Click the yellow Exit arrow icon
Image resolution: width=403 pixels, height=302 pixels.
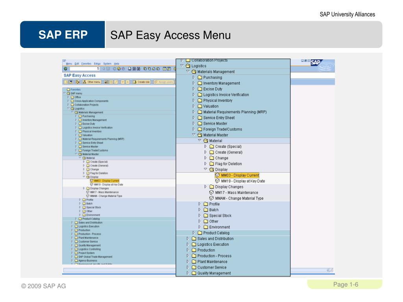click(x=119, y=68)
